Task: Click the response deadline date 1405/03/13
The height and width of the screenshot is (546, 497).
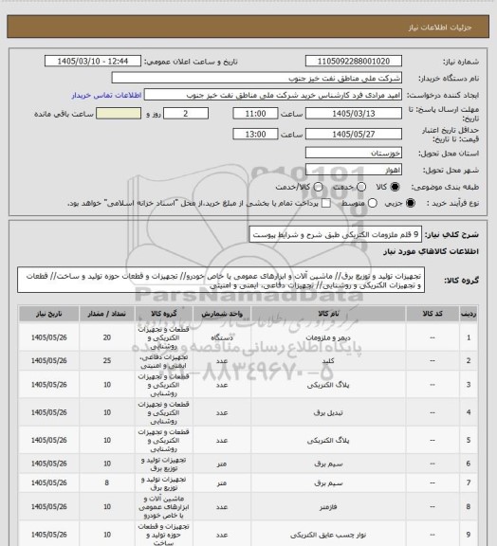Action: 354,114
